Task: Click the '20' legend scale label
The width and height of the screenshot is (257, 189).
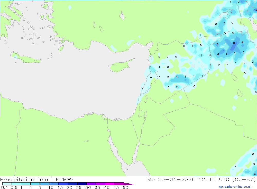Action: tap(69, 187)
